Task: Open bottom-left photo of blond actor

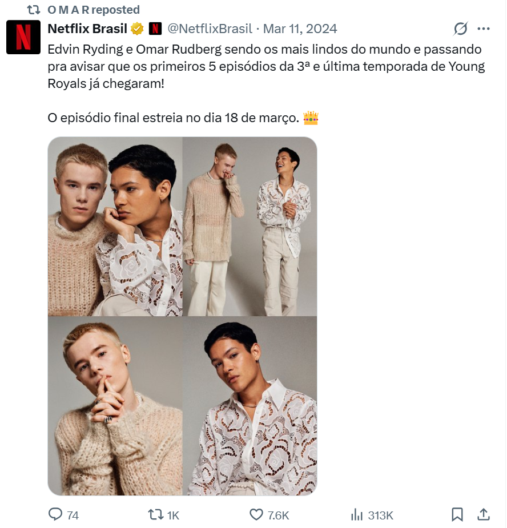Action: pyautogui.click(x=115, y=406)
